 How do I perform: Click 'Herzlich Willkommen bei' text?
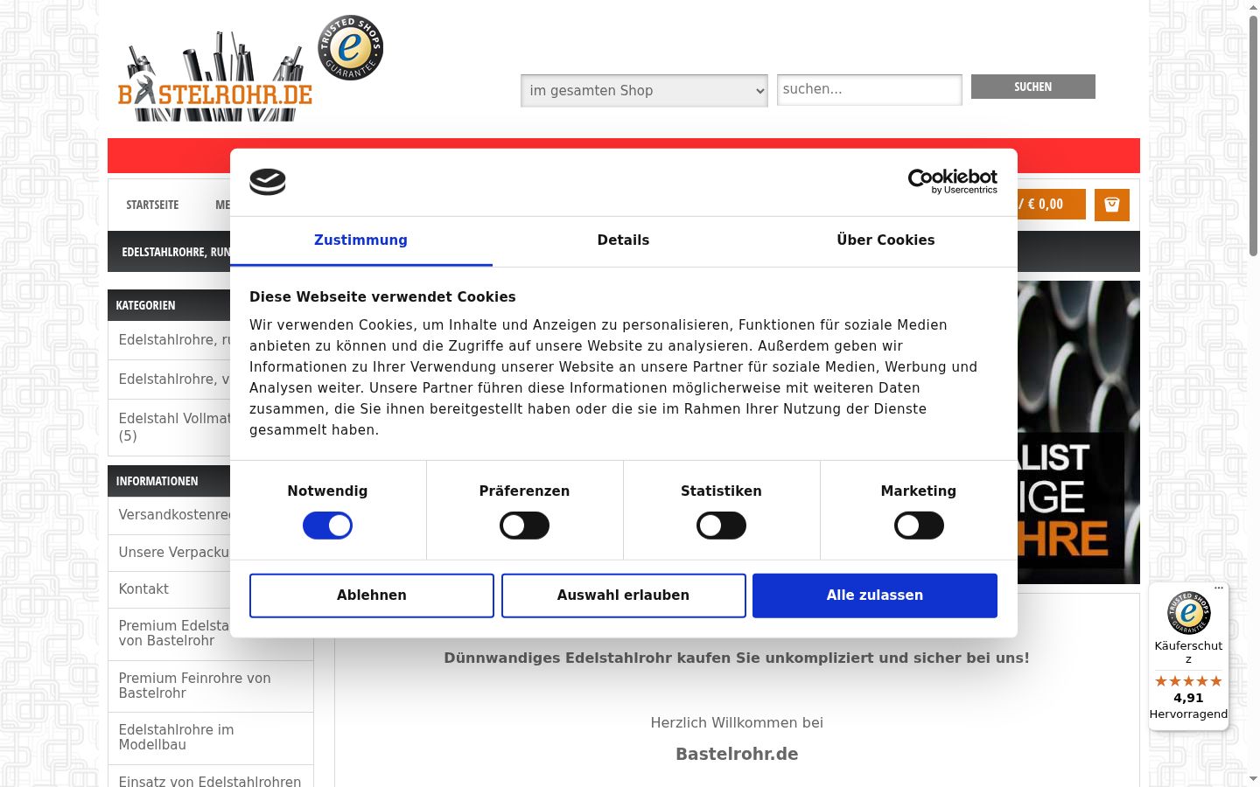(x=737, y=723)
